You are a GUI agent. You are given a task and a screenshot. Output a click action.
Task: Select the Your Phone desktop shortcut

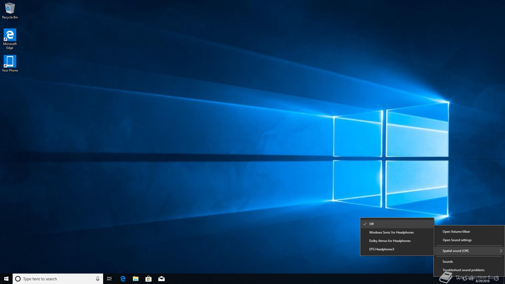pos(10,63)
